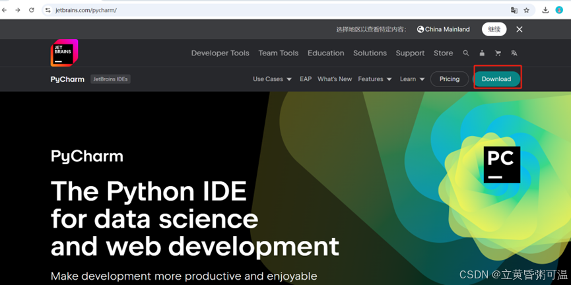Click the JetBrains IDEs tag
Screen dimensions: 571x285
pos(110,79)
